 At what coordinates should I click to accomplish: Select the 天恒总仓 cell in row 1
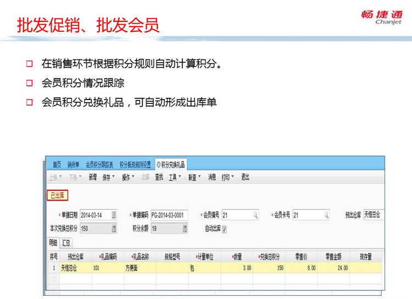(76, 268)
